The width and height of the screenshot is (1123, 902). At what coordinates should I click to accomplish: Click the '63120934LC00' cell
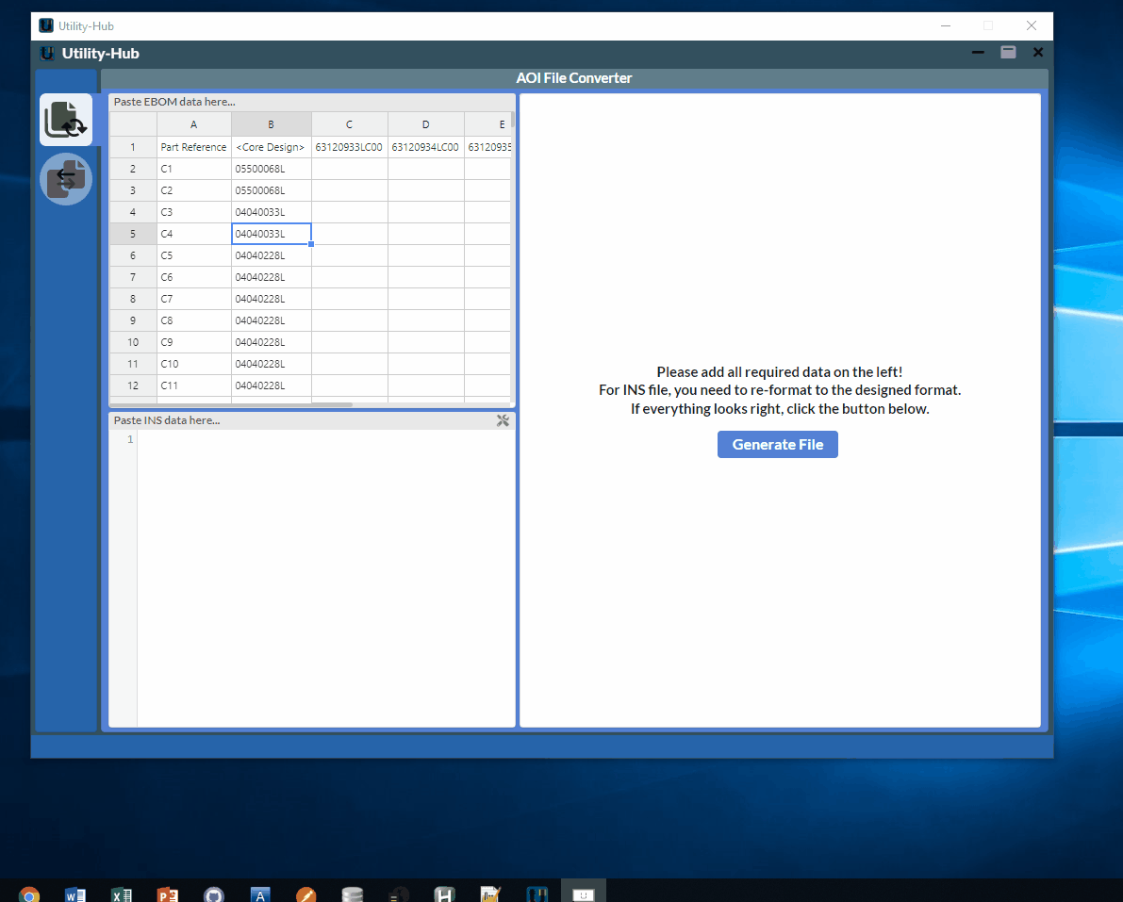coord(426,147)
